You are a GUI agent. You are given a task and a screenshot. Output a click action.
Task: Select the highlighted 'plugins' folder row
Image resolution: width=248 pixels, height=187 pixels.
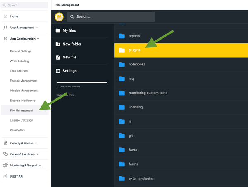click(181, 50)
